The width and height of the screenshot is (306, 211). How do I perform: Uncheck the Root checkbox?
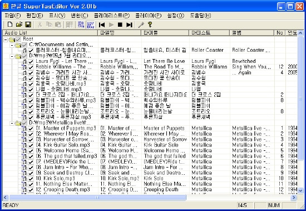coord(18,40)
